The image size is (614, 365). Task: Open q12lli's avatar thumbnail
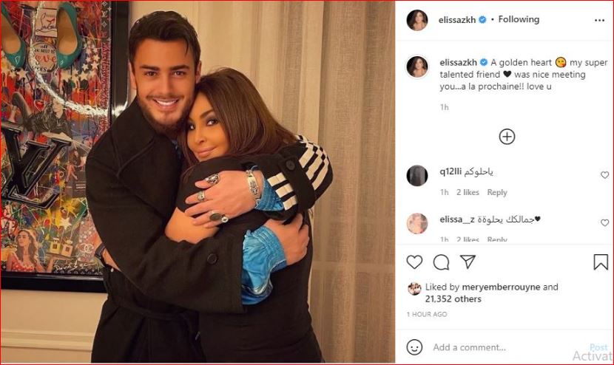click(417, 175)
